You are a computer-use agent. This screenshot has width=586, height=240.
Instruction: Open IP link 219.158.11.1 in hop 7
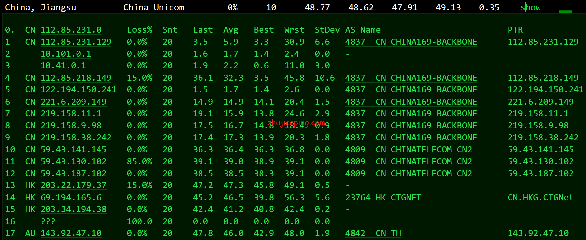71,114
